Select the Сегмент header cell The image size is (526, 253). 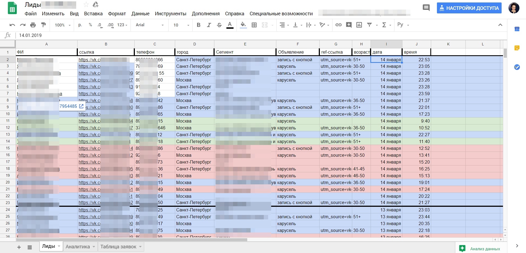245,52
